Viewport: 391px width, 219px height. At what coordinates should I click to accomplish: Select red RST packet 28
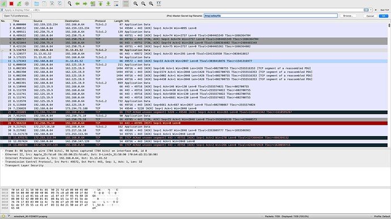click(194, 123)
